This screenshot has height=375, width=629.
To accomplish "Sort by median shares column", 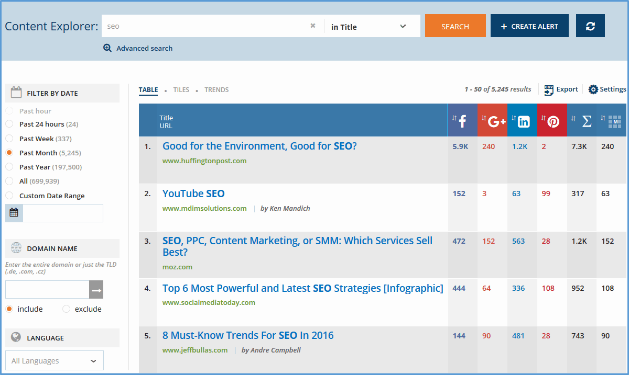I will [x=612, y=121].
